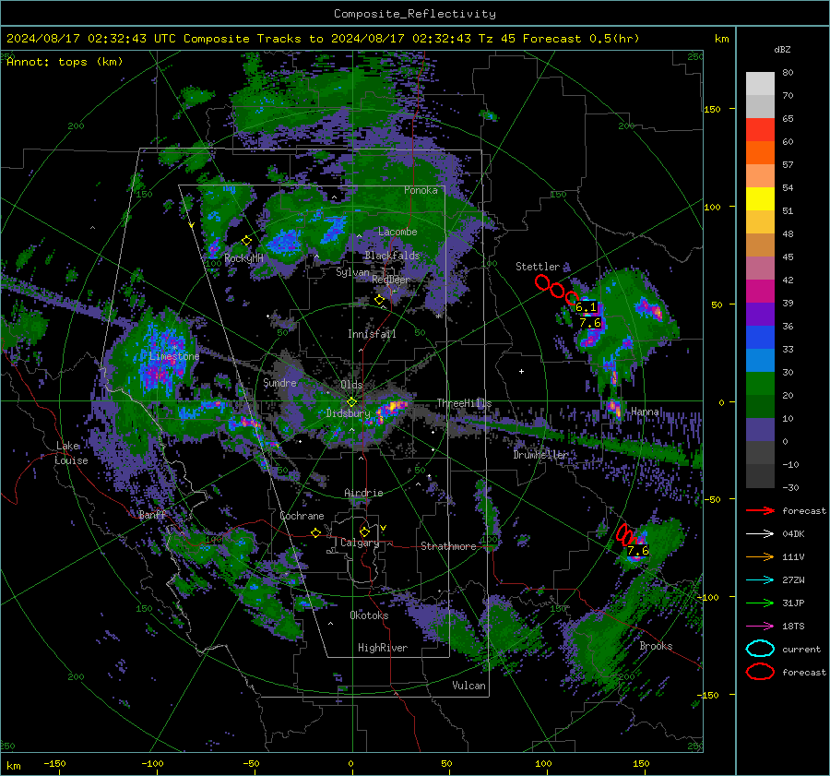Click the Hanna label

pos(645,412)
